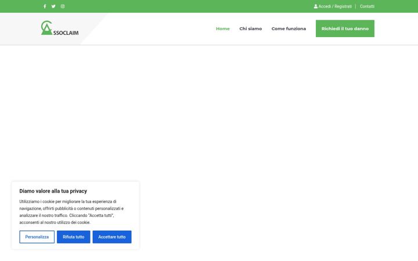Screen dimensions: 418x261
Task: Open the Instagram social icon
Action: coord(63,6)
